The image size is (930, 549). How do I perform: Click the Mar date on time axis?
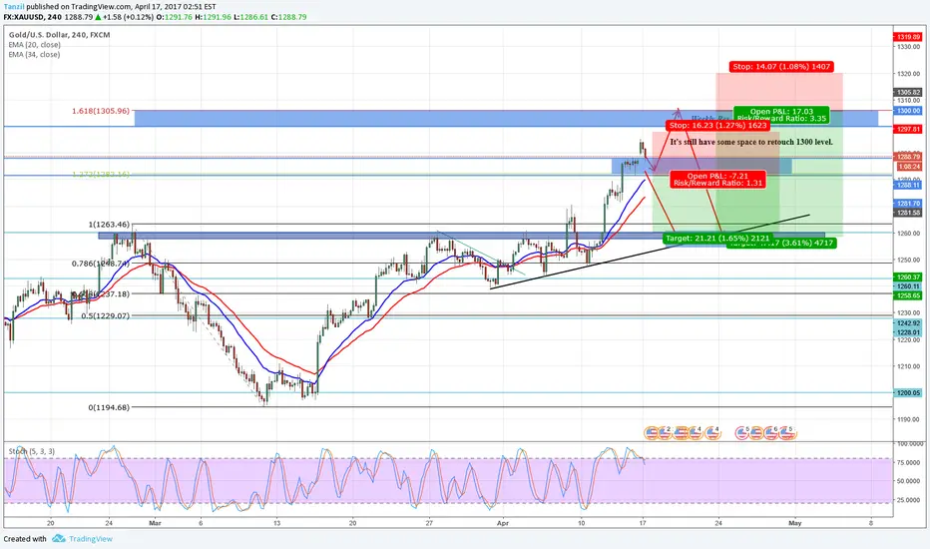[x=155, y=523]
